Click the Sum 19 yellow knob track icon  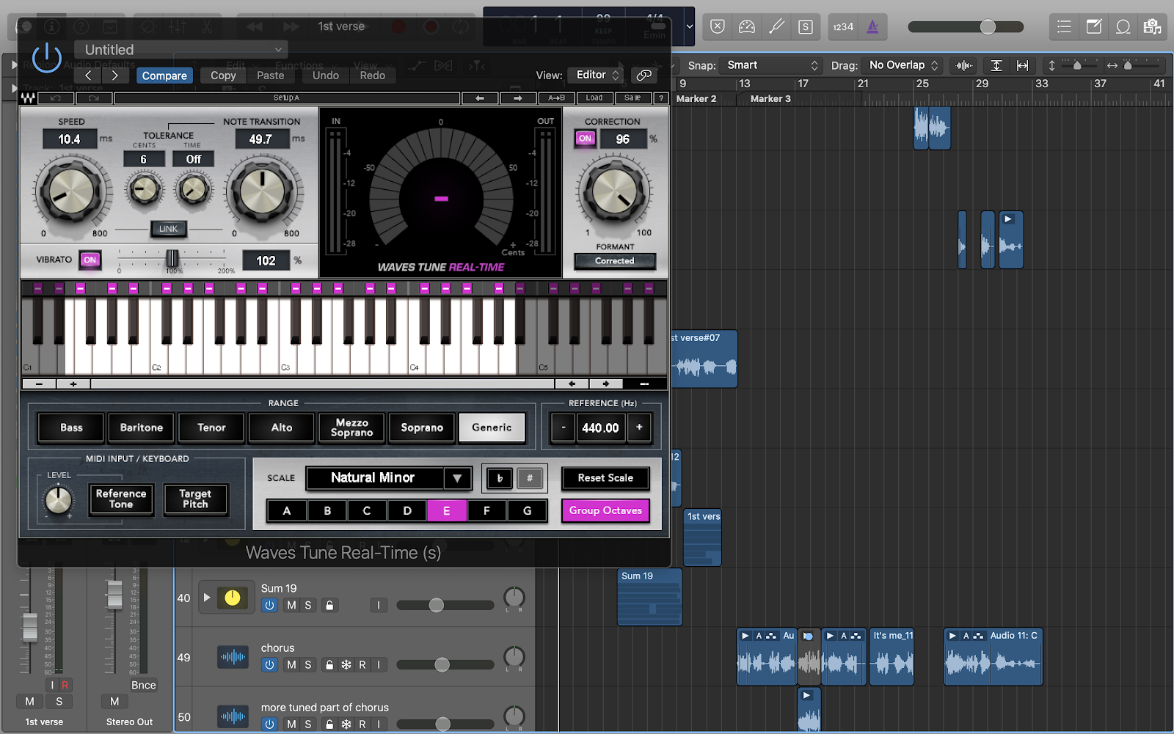(233, 598)
